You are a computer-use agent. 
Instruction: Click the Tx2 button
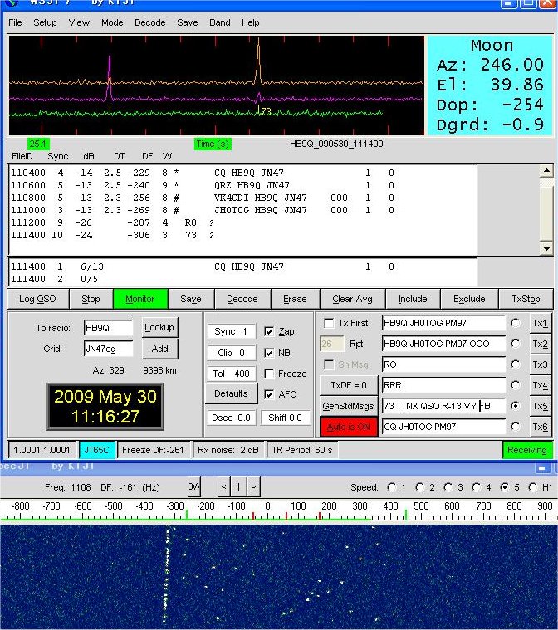540,344
